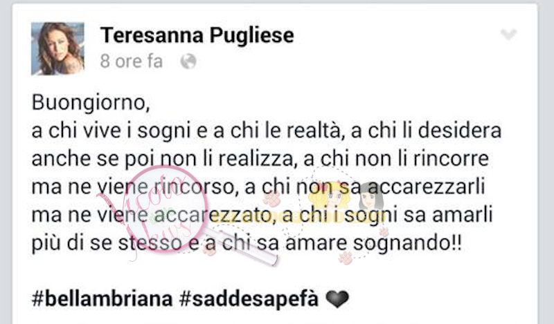Click the 'a chi vive i sogni' line
Viewport: 554px width, 324px height.
tap(267, 131)
